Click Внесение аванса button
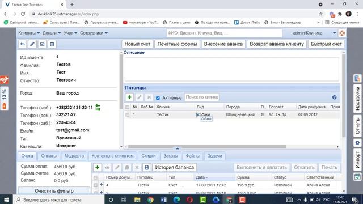 tap(223, 44)
